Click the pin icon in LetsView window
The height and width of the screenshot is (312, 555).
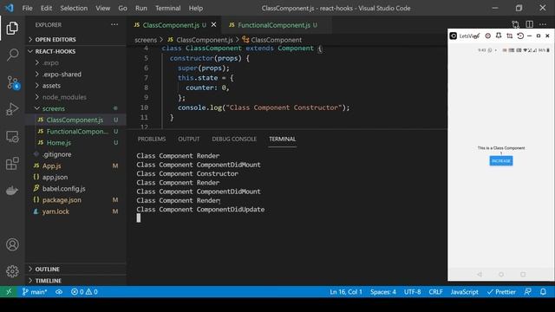(x=499, y=36)
